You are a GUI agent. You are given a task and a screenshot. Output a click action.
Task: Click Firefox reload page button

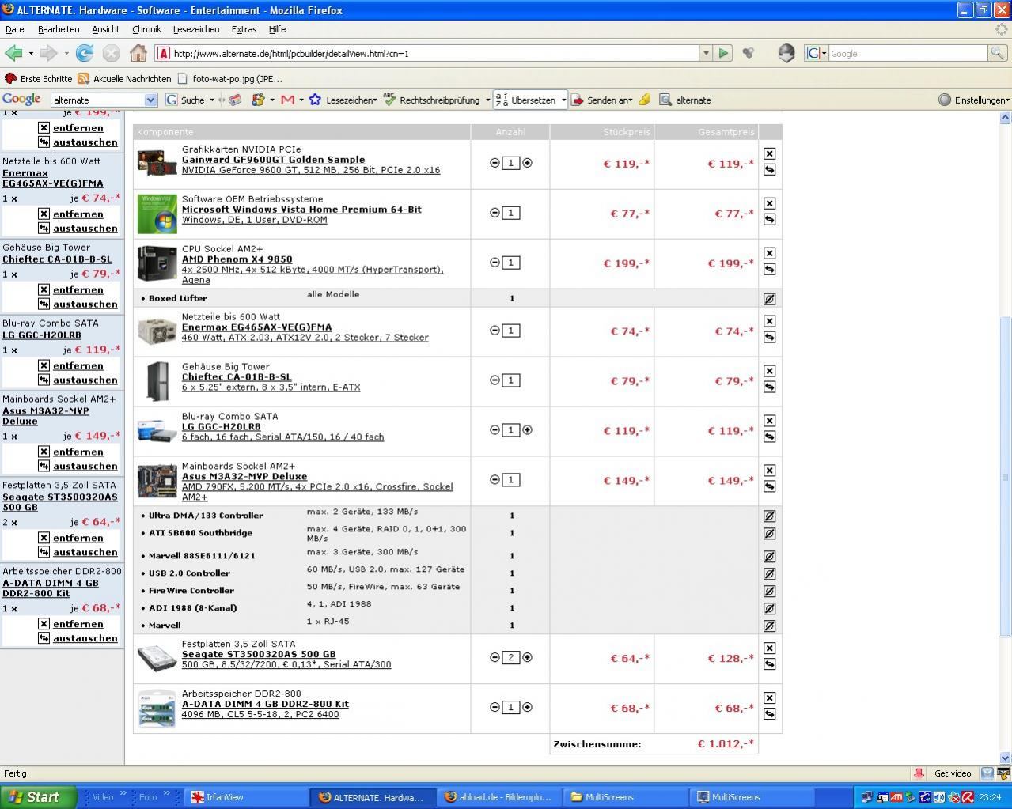coord(84,53)
